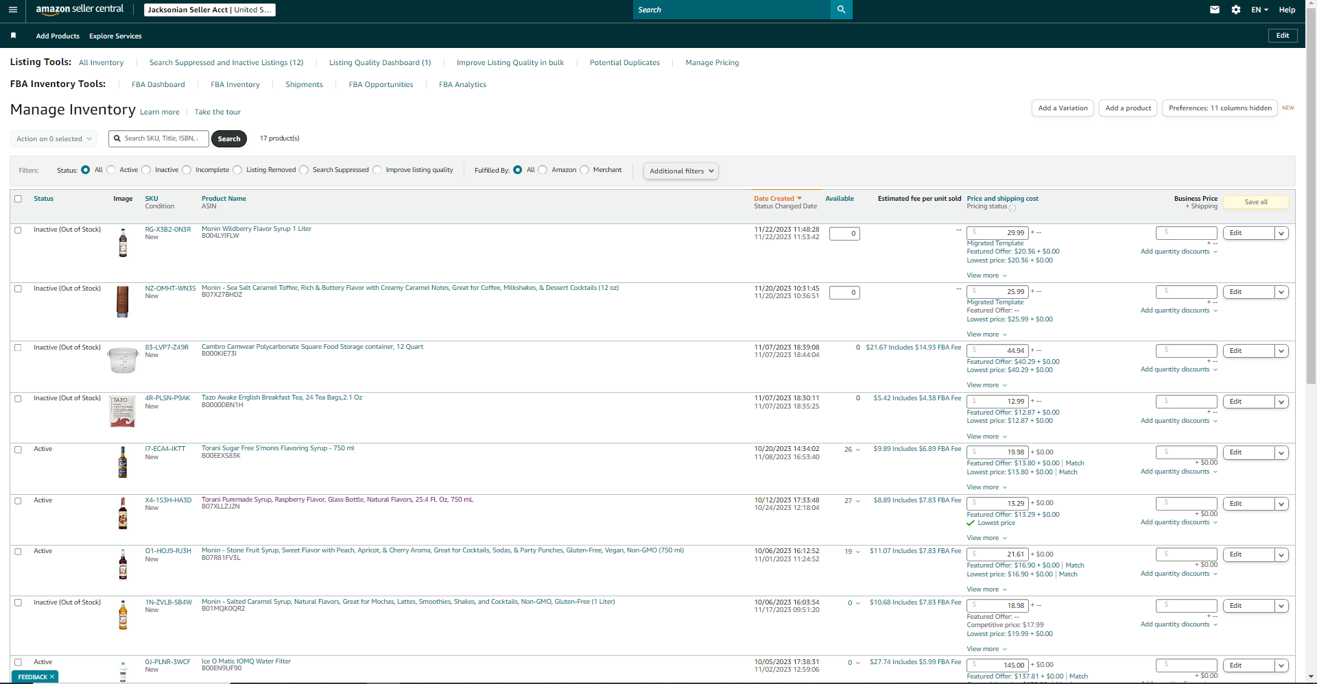Open the settings gear icon

[1236, 10]
